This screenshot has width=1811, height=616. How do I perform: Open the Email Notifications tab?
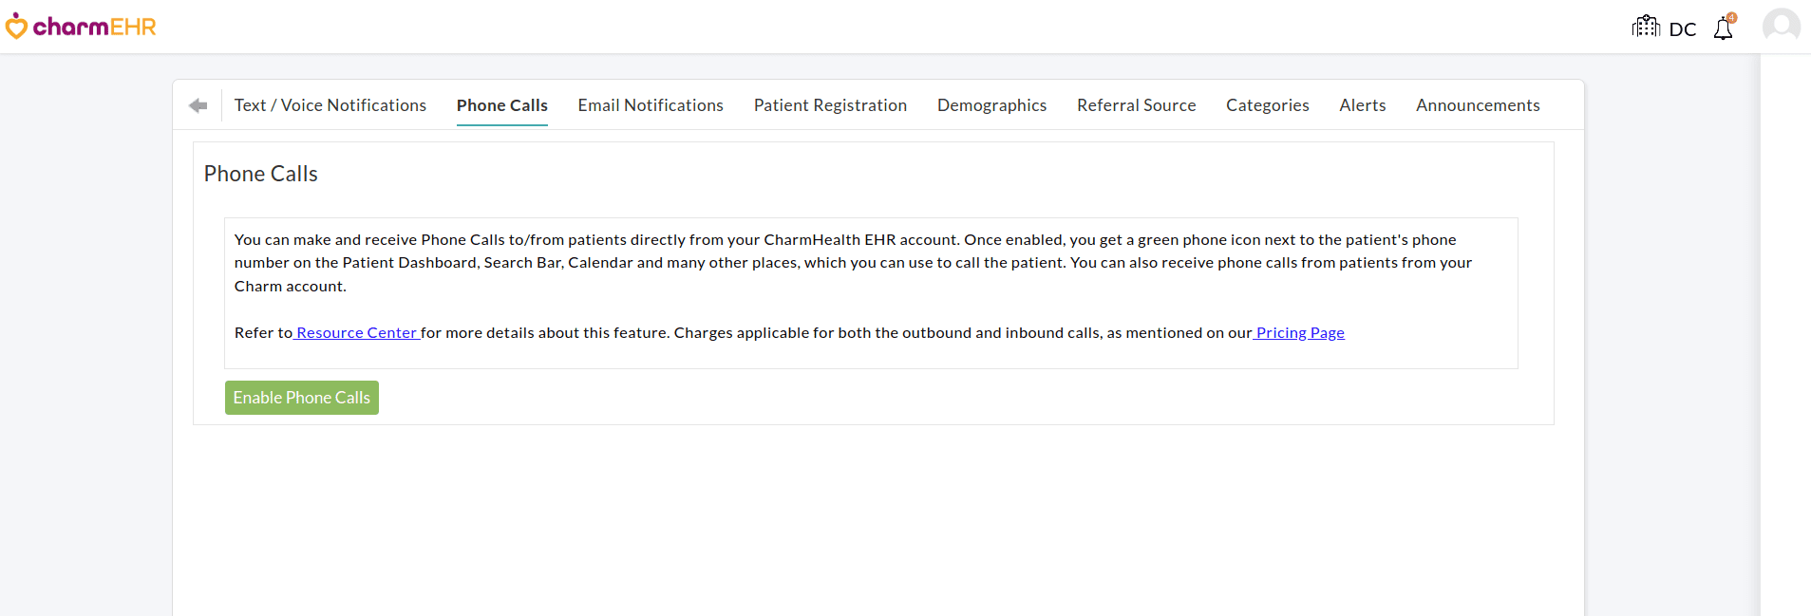(650, 105)
